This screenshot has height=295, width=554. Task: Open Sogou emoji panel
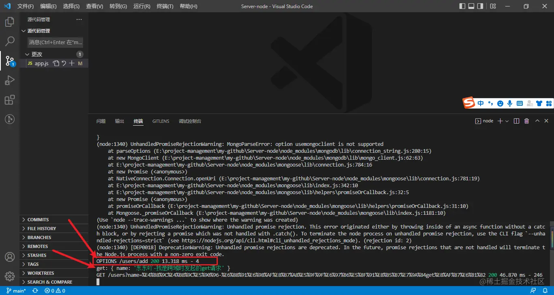(500, 103)
